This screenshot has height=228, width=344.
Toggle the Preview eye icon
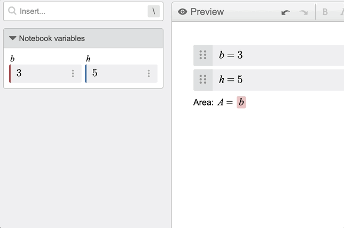tap(183, 12)
